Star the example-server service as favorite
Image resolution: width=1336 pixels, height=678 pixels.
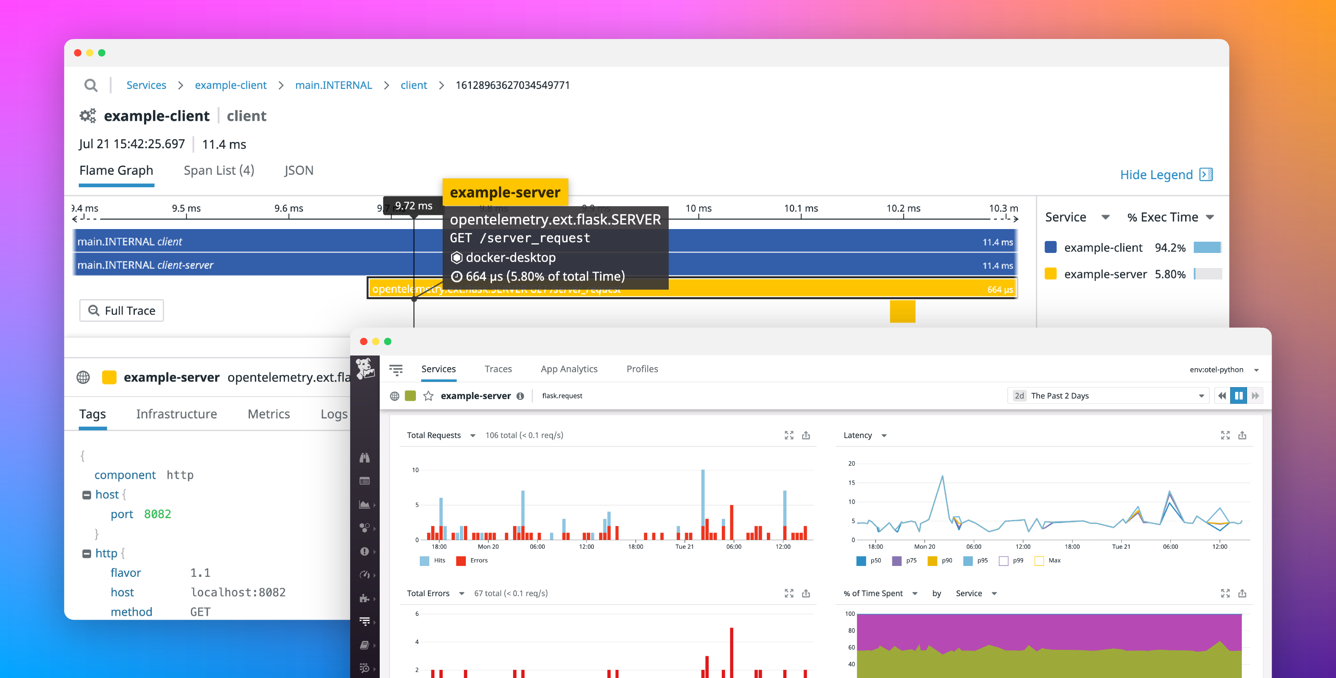point(428,396)
